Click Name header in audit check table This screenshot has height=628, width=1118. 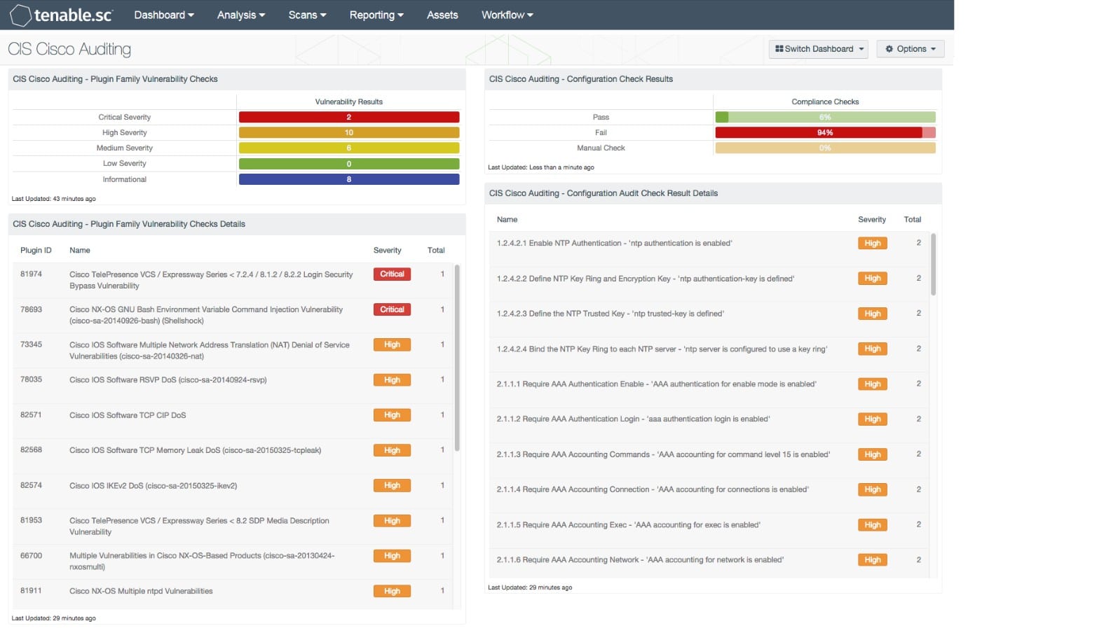pyautogui.click(x=507, y=219)
